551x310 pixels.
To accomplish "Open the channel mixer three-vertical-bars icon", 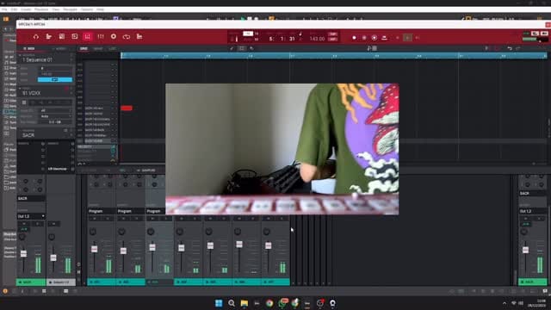I will 101,36.
